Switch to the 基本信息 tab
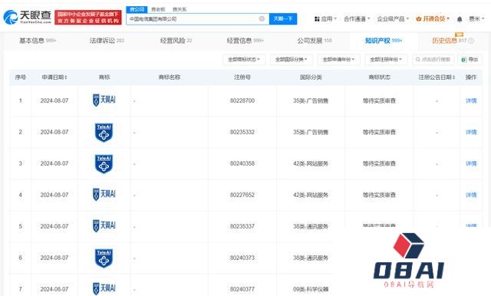491x296 pixels. click(38, 41)
